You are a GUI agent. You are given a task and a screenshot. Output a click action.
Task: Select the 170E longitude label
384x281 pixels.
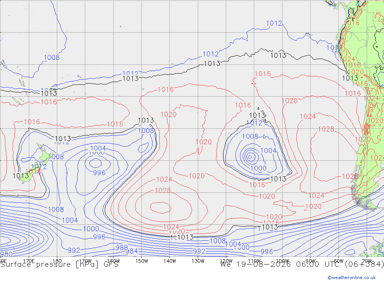pyautogui.click(x=29, y=261)
